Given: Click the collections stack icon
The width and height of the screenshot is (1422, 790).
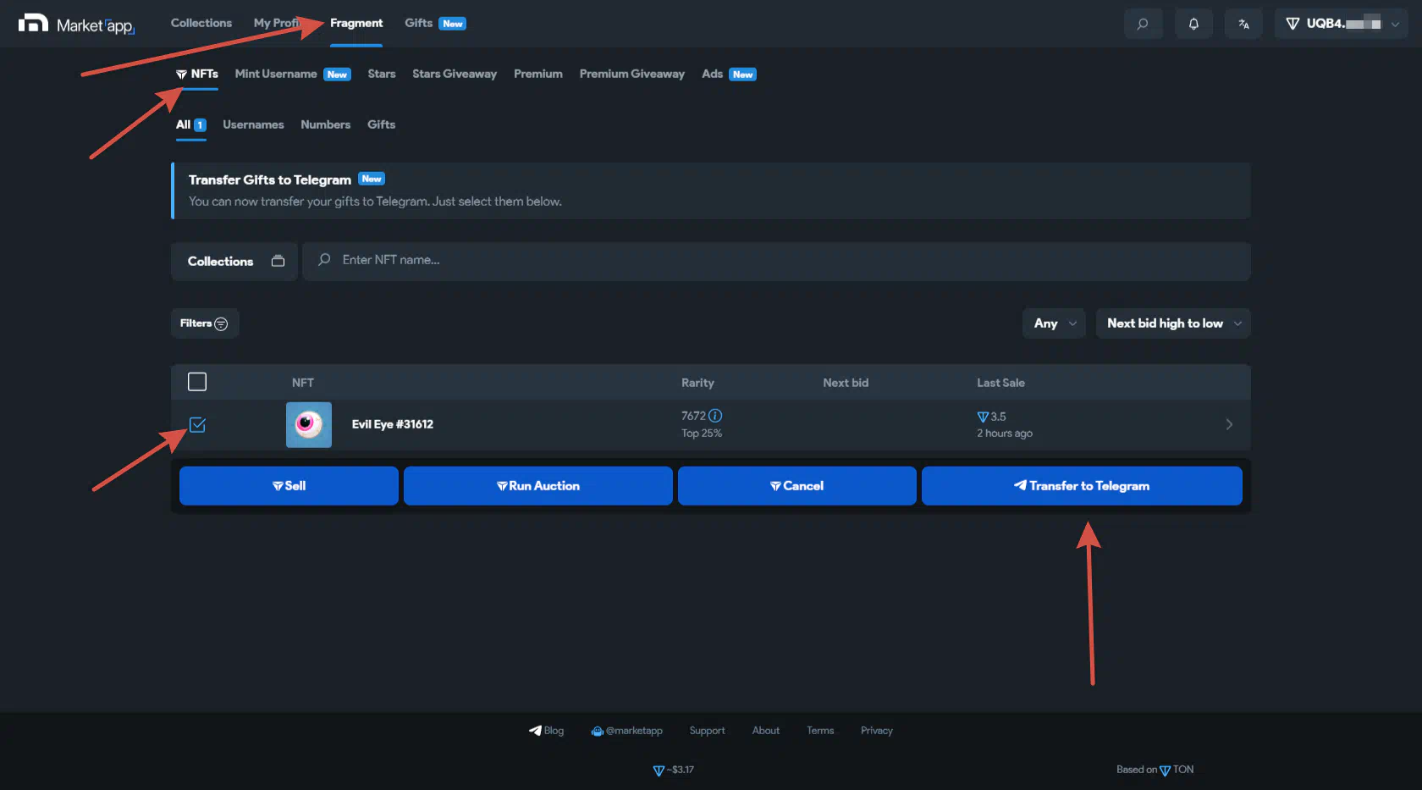Looking at the screenshot, I should [x=278, y=261].
